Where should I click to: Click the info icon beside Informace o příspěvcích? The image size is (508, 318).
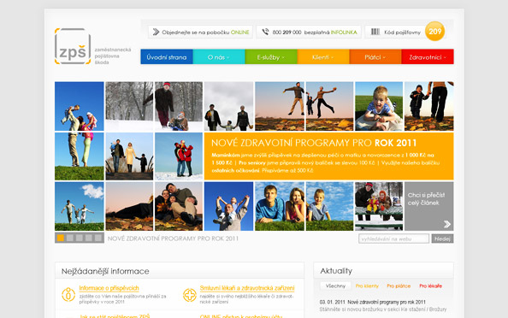pos(68,295)
